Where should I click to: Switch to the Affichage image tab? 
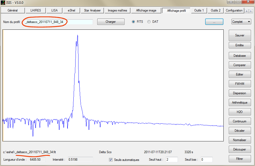[146, 10]
